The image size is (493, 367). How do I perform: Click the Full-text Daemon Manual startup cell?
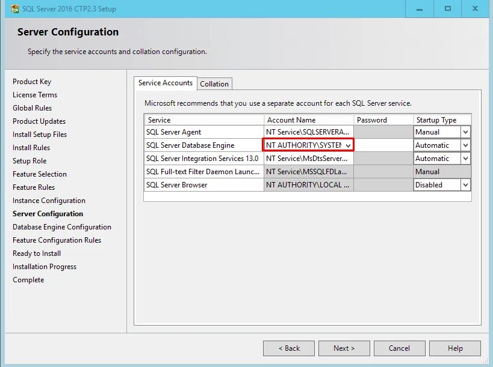(442, 172)
